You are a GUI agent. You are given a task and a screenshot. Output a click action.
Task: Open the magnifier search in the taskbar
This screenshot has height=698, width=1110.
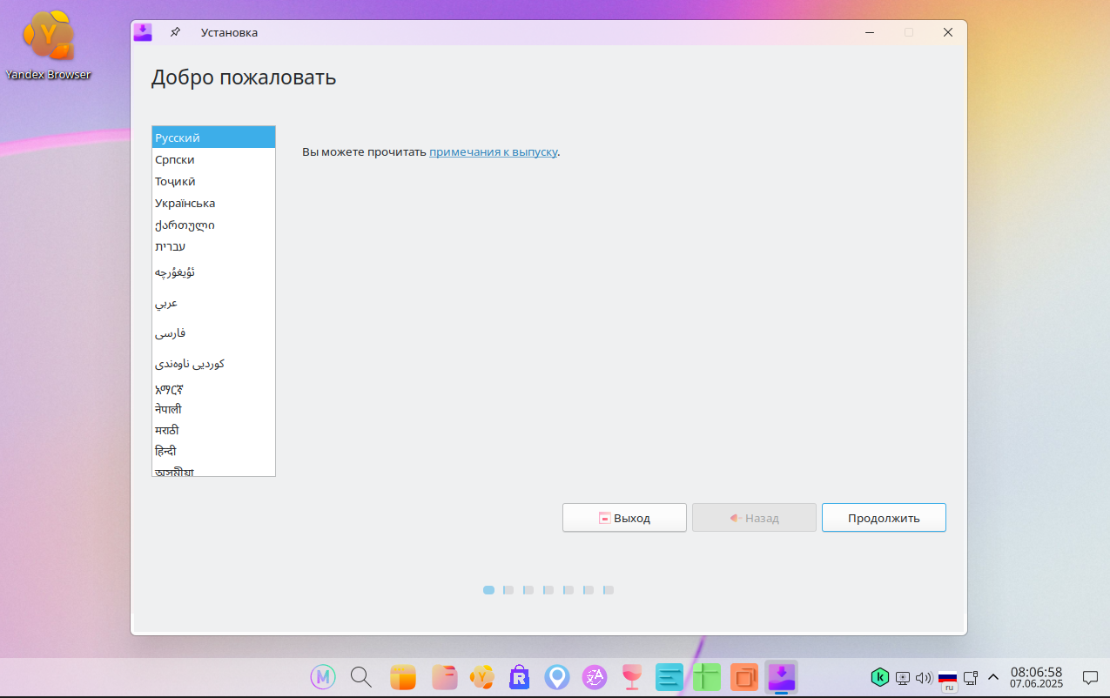click(x=361, y=676)
